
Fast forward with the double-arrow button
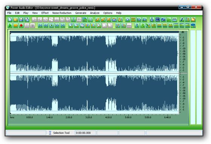pos(57,25)
